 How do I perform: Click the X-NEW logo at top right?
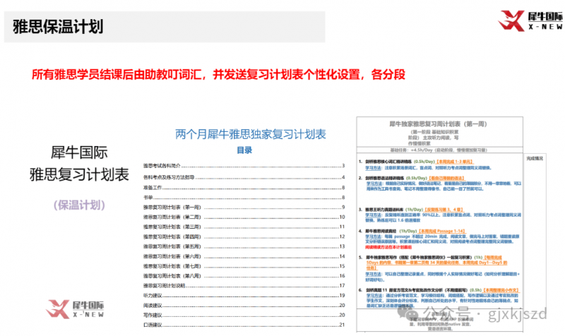(x=530, y=21)
